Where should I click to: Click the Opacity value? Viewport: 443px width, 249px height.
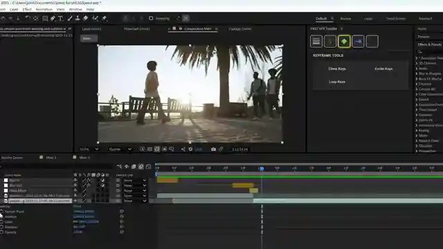pyautogui.click(x=78, y=232)
